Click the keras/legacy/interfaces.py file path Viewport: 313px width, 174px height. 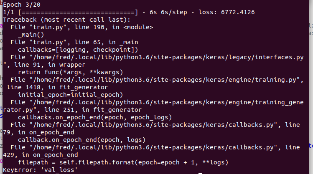point(167,58)
